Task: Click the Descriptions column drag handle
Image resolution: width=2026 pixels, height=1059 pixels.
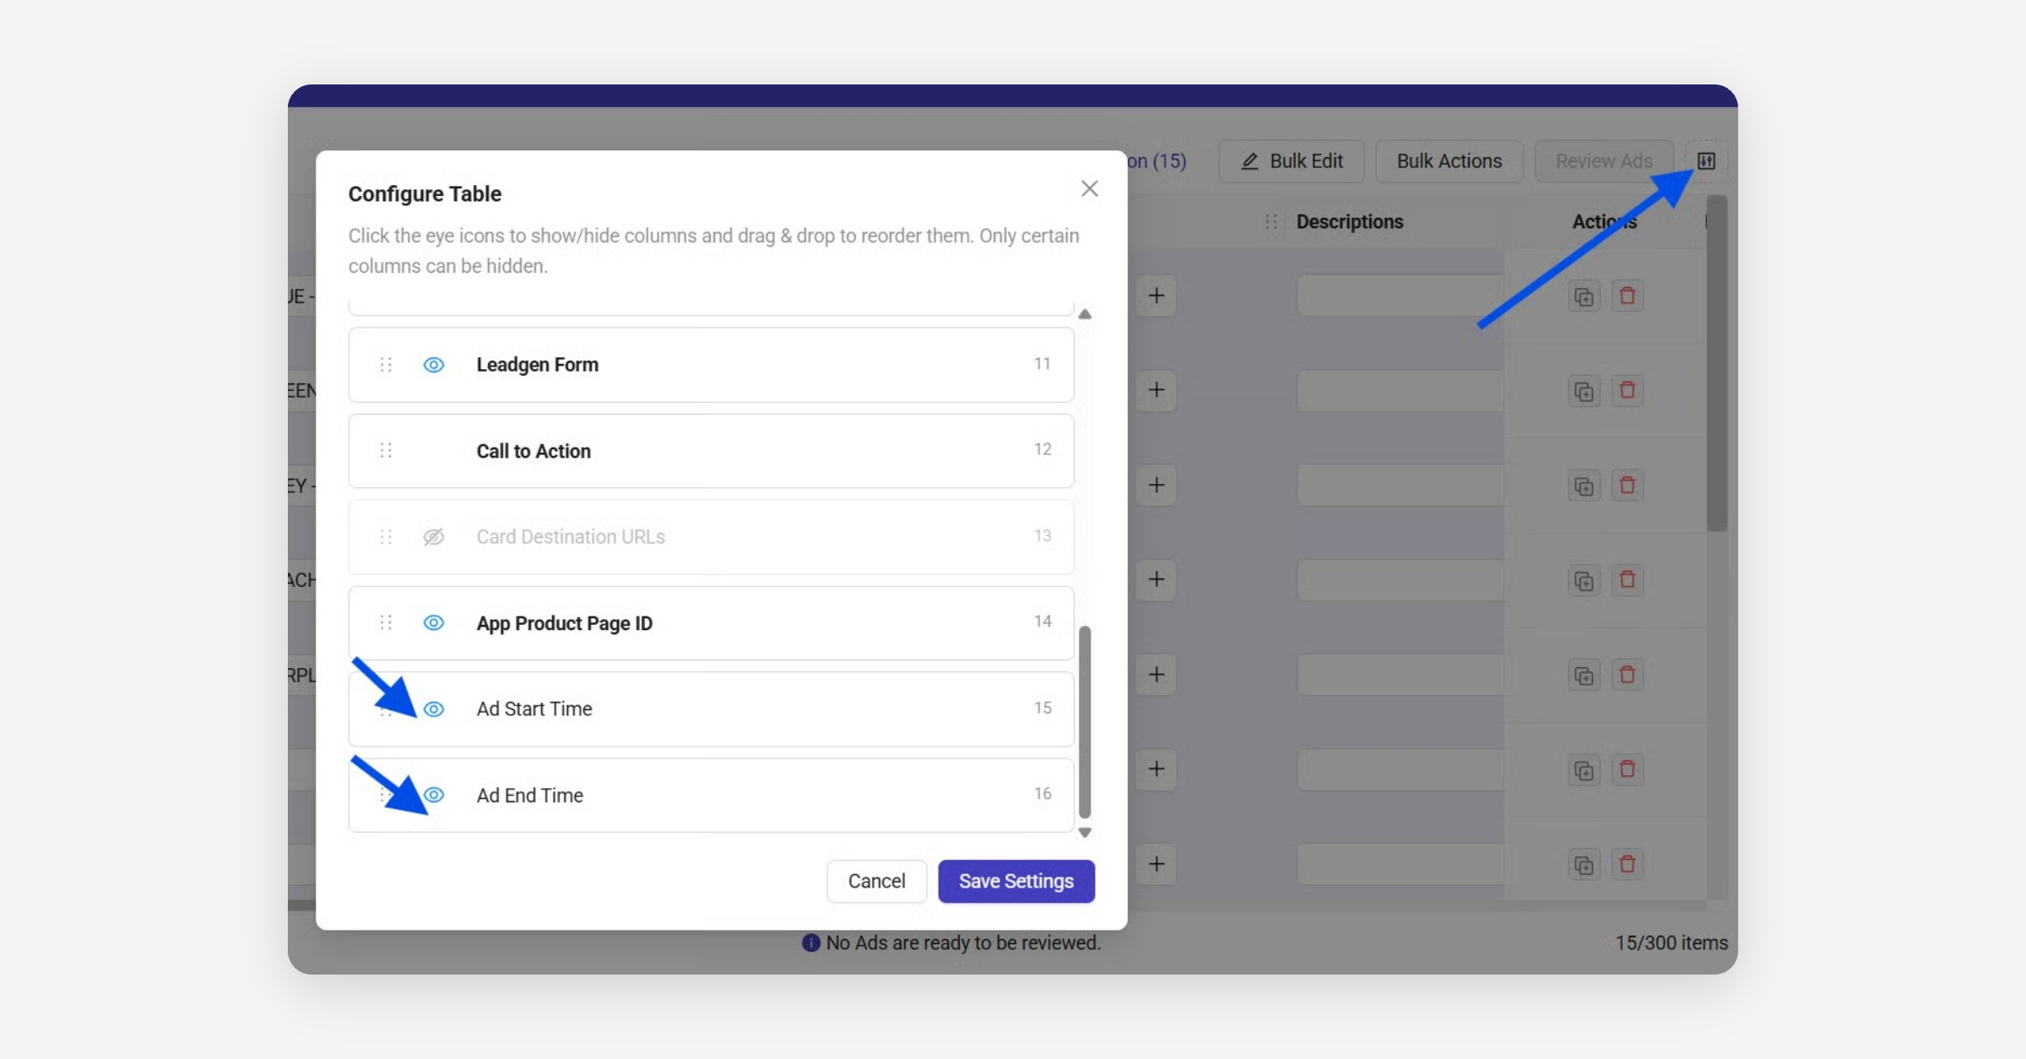Action: click(1271, 222)
